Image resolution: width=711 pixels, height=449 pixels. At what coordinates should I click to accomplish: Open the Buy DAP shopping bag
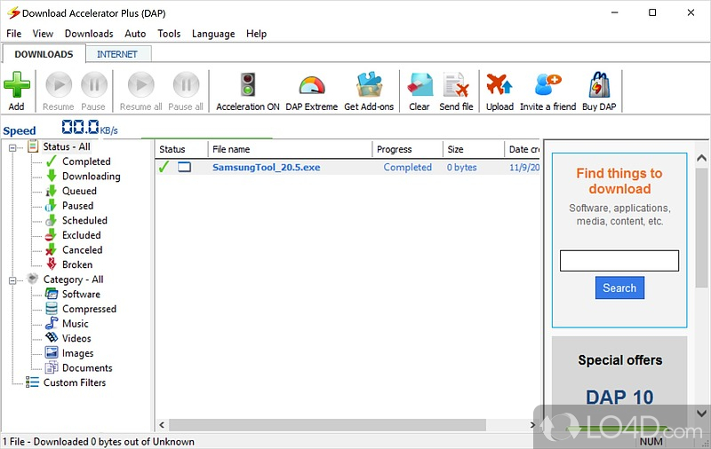click(598, 87)
